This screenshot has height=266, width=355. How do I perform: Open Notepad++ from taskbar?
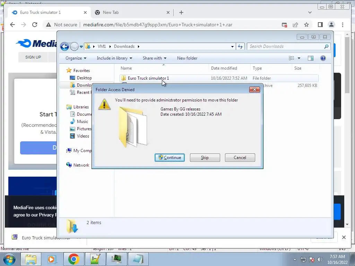[x=95, y=259]
